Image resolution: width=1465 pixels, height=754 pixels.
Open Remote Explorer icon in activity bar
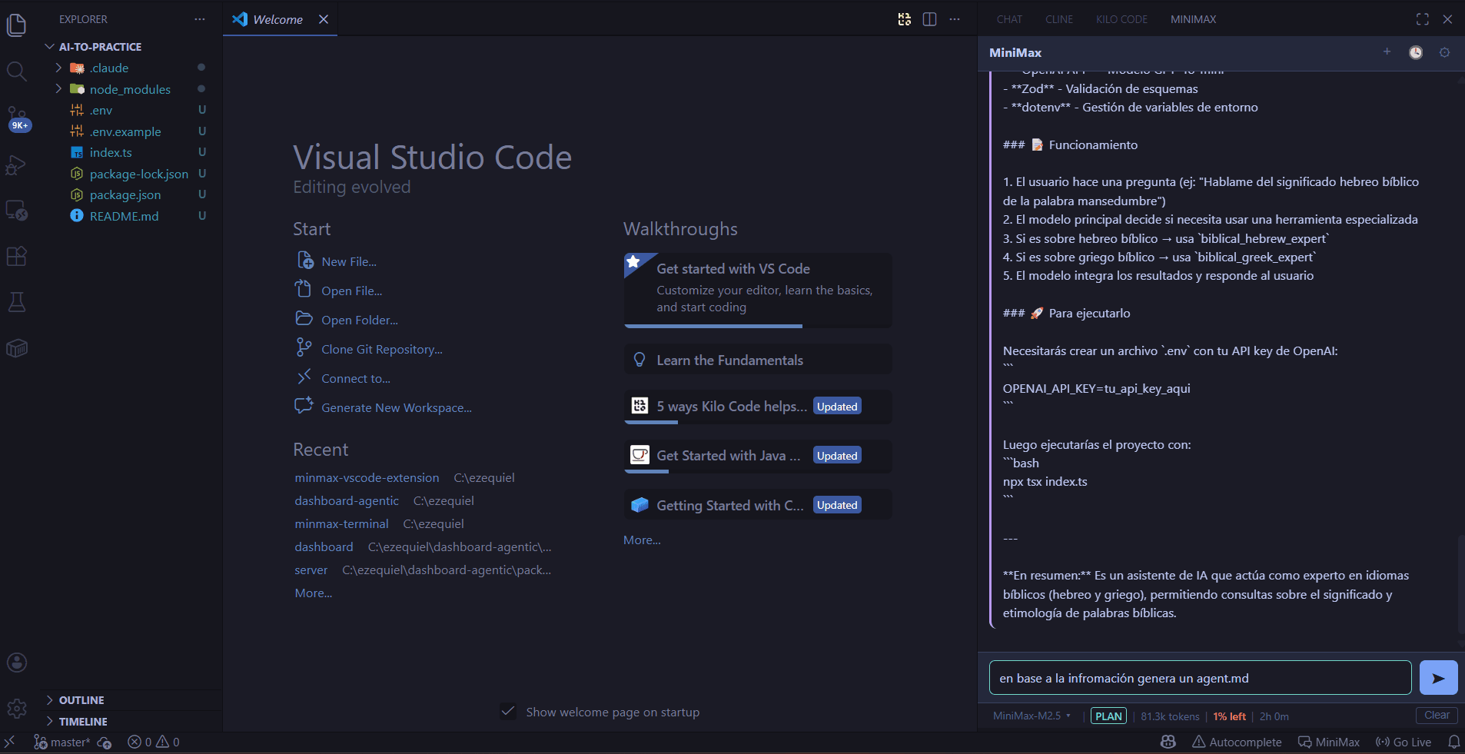[x=16, y=210]
